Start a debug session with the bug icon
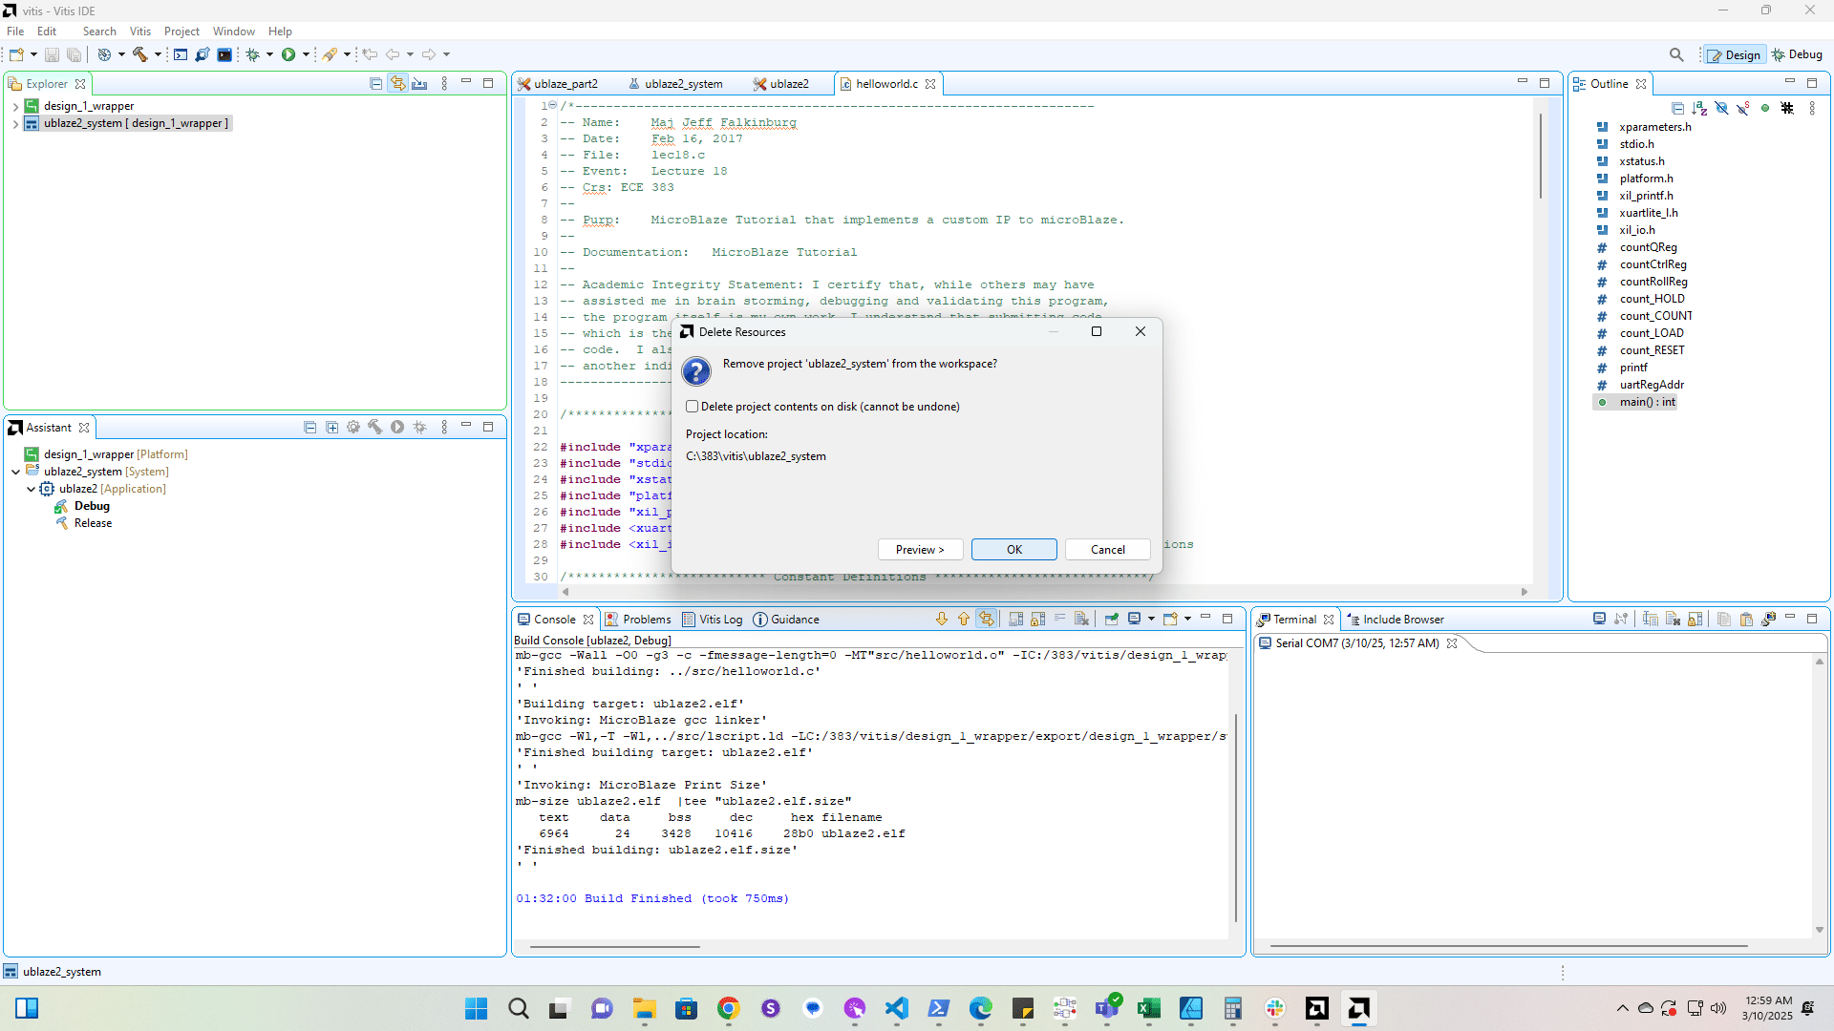The height and width of the screenshot is (1031, 1834). [x=251, y=54]
